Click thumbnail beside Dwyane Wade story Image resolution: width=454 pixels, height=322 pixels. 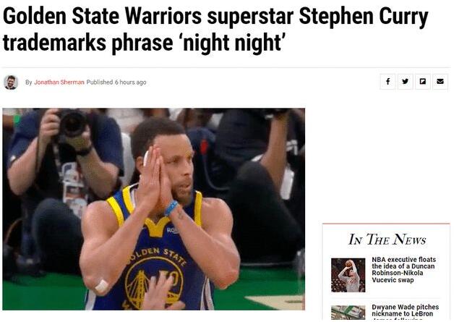pyautogui.click(x=348, y=313)
